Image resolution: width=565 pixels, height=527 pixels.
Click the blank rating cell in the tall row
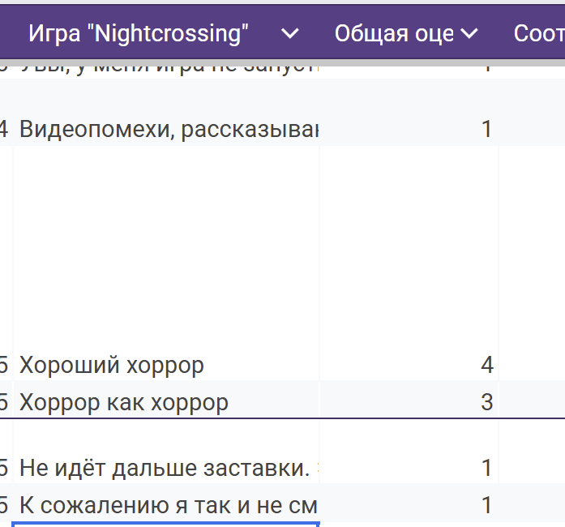pos(409,243)
